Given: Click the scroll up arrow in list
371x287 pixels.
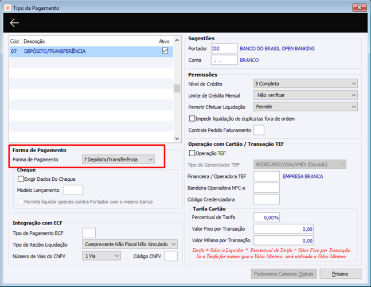Looking at the screenshot, I should point(177,41).
